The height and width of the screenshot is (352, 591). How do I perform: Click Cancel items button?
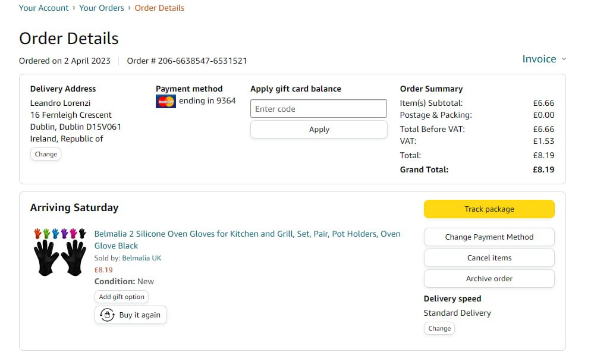pyautogui.click(x=489, y=257)
